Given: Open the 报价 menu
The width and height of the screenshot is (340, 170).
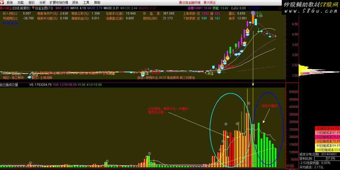Looking at the screenshot, I should [32, 3].
